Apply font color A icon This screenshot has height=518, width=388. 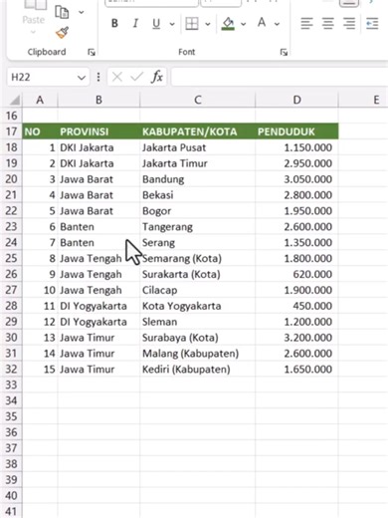262,23
